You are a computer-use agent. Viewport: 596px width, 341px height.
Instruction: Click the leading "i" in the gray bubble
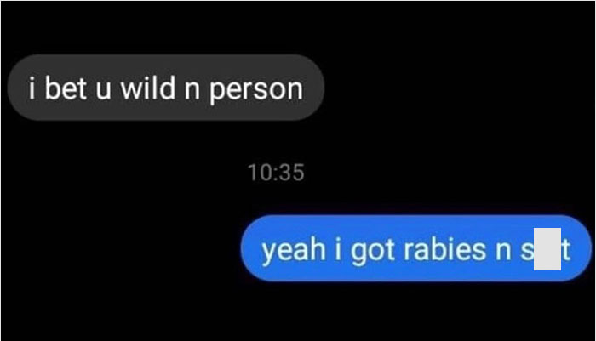(32, 88)
